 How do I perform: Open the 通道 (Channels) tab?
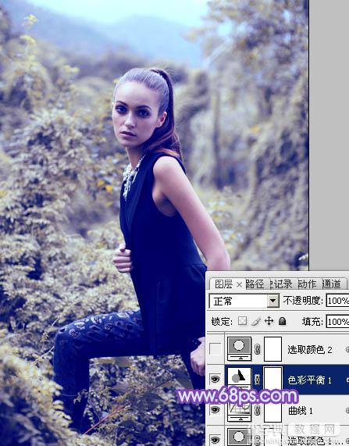pos(331,284)
